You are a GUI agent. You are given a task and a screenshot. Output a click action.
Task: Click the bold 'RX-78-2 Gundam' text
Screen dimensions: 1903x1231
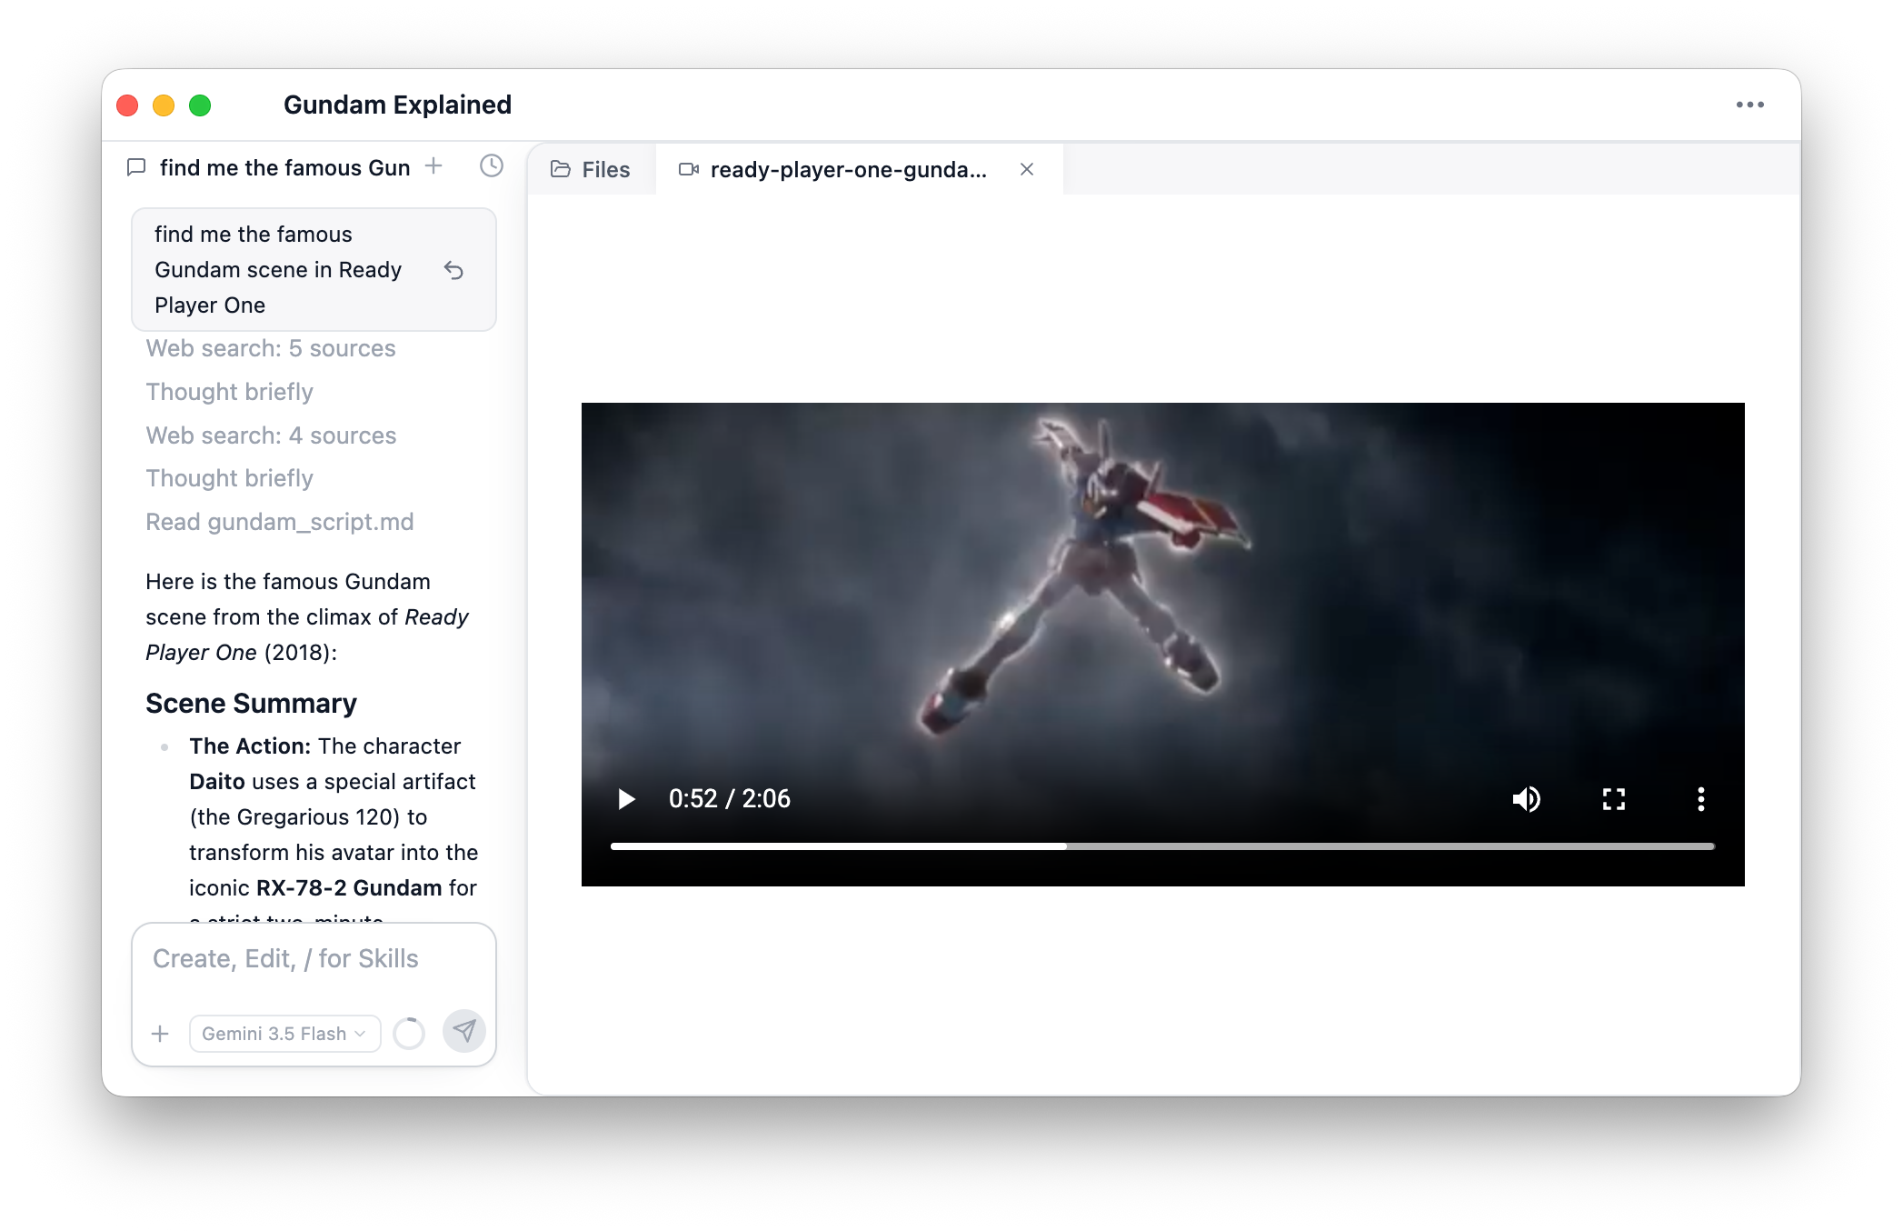coord(349,888)
